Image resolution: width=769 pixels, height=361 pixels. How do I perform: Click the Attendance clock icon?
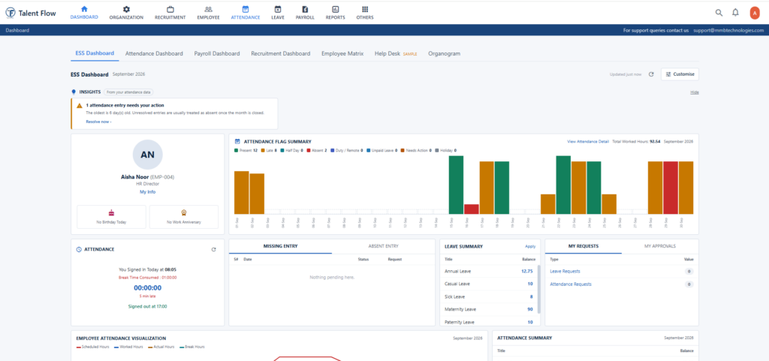pyautogui.click(x=79, y=249)
